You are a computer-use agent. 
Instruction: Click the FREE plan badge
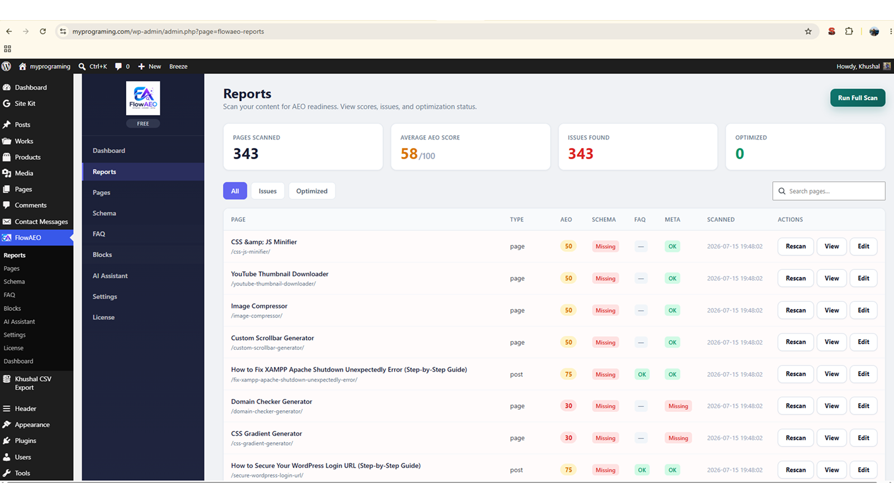click(x=143, y=124)
